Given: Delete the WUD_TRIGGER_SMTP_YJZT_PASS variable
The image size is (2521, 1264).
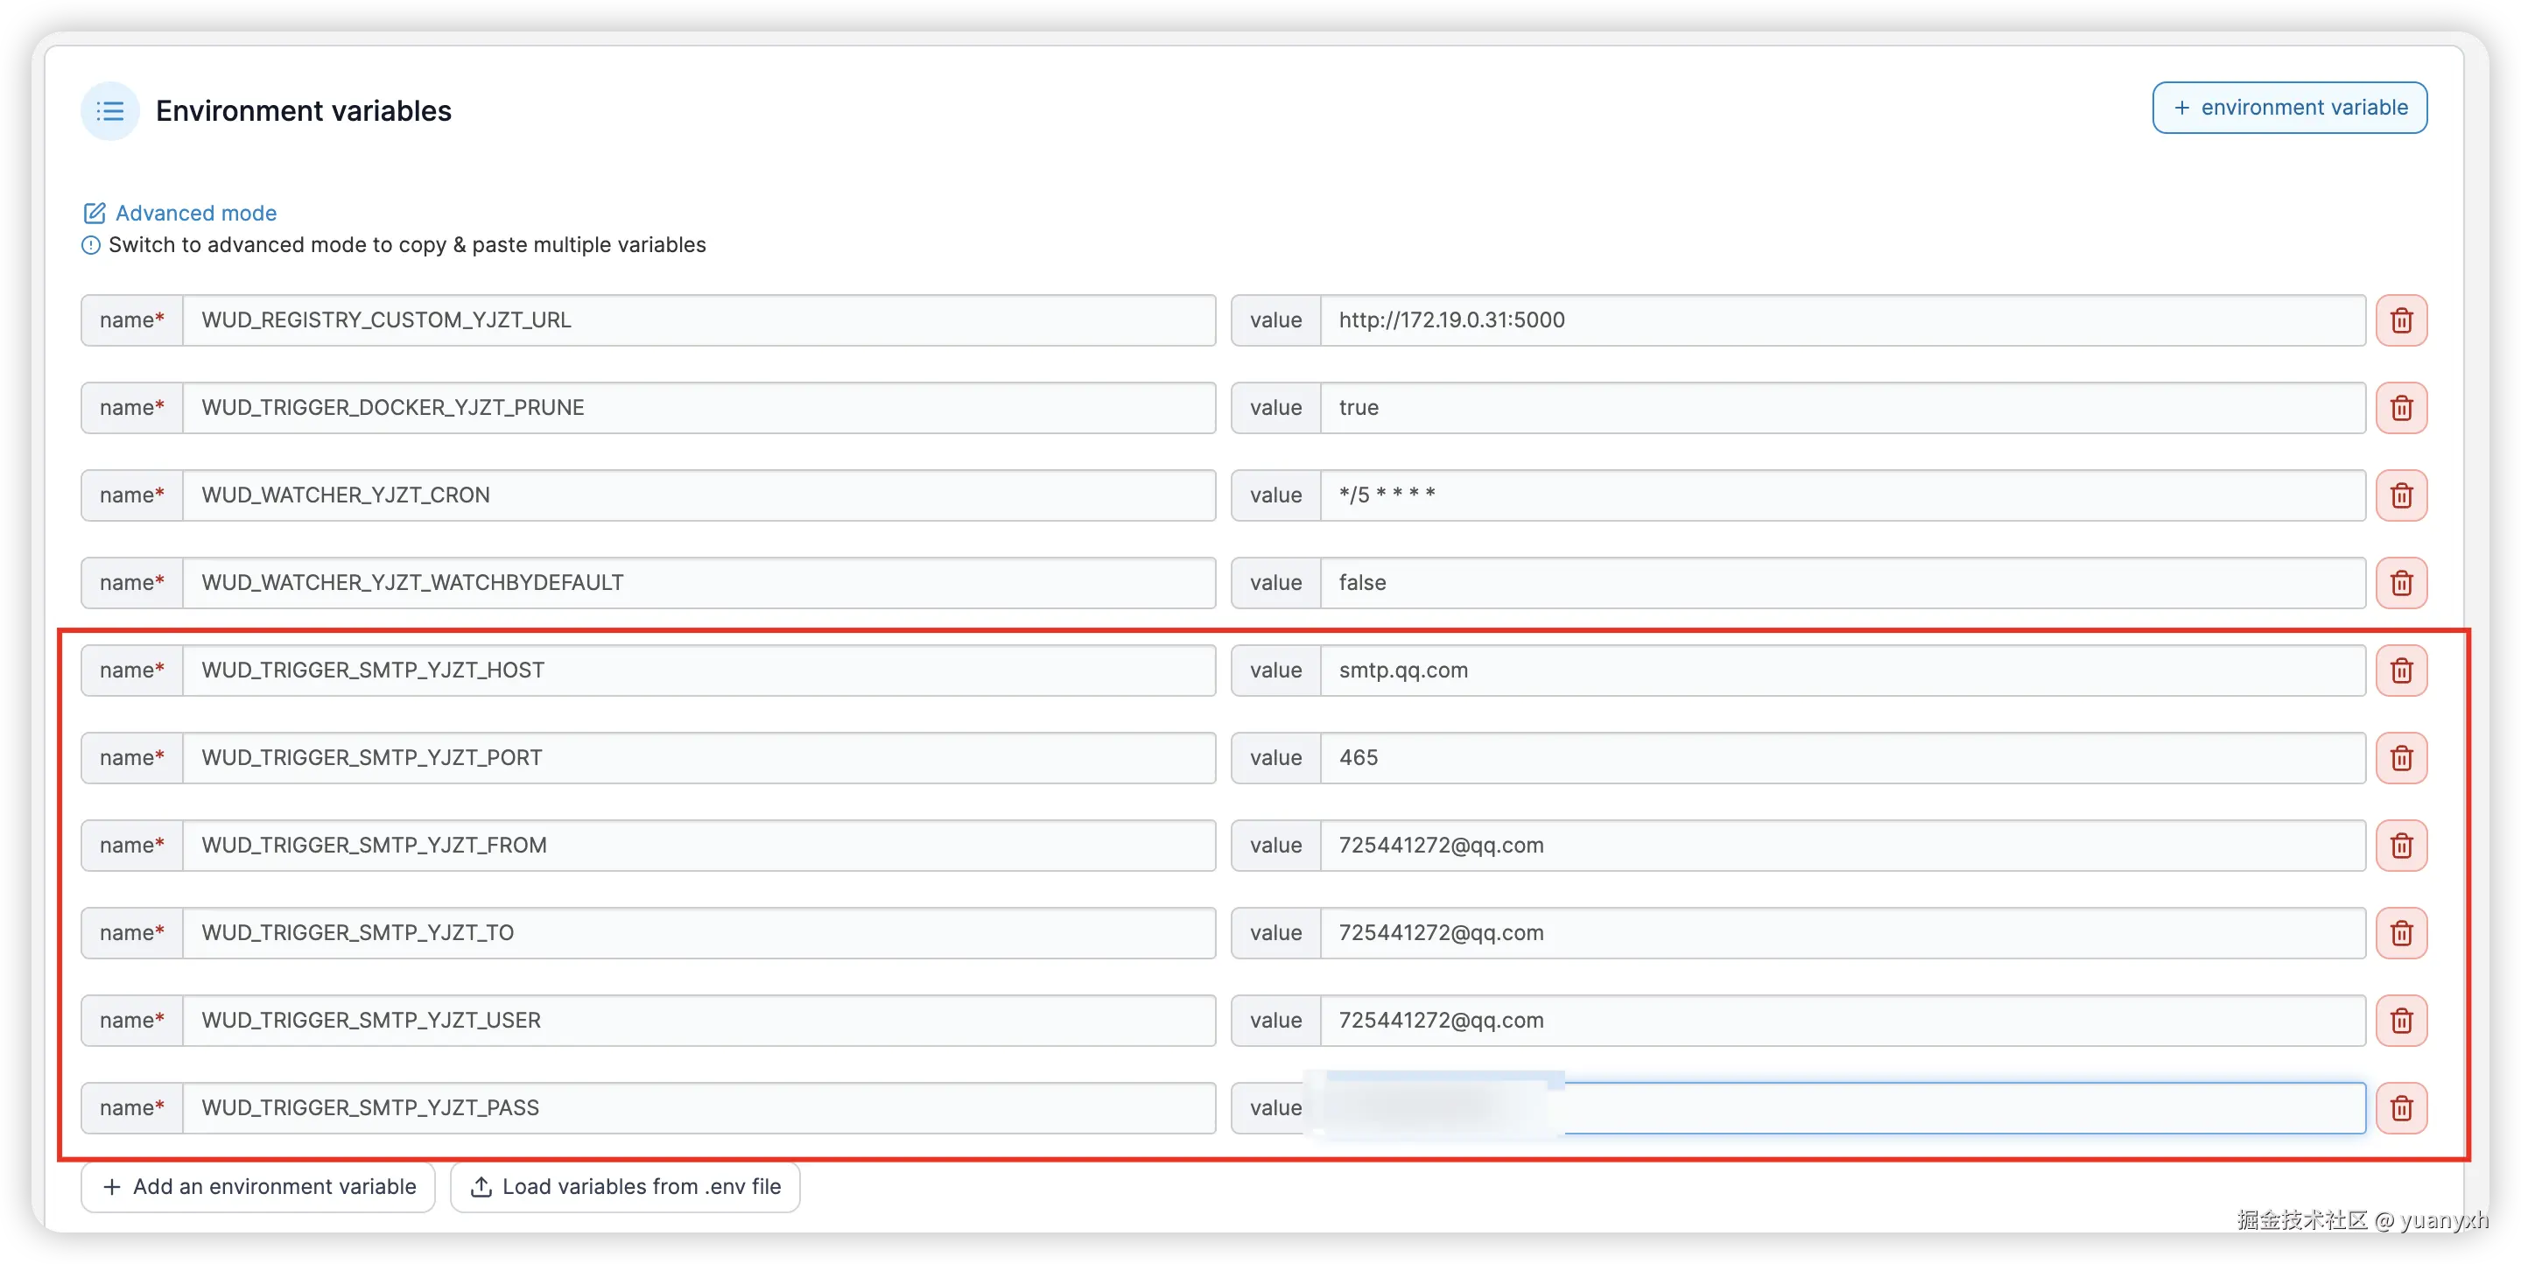Looking at the screenshot, I should (x=2402, y=1107).
